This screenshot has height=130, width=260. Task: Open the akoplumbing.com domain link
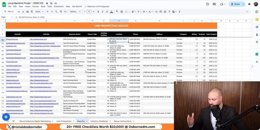coord(12,39)
